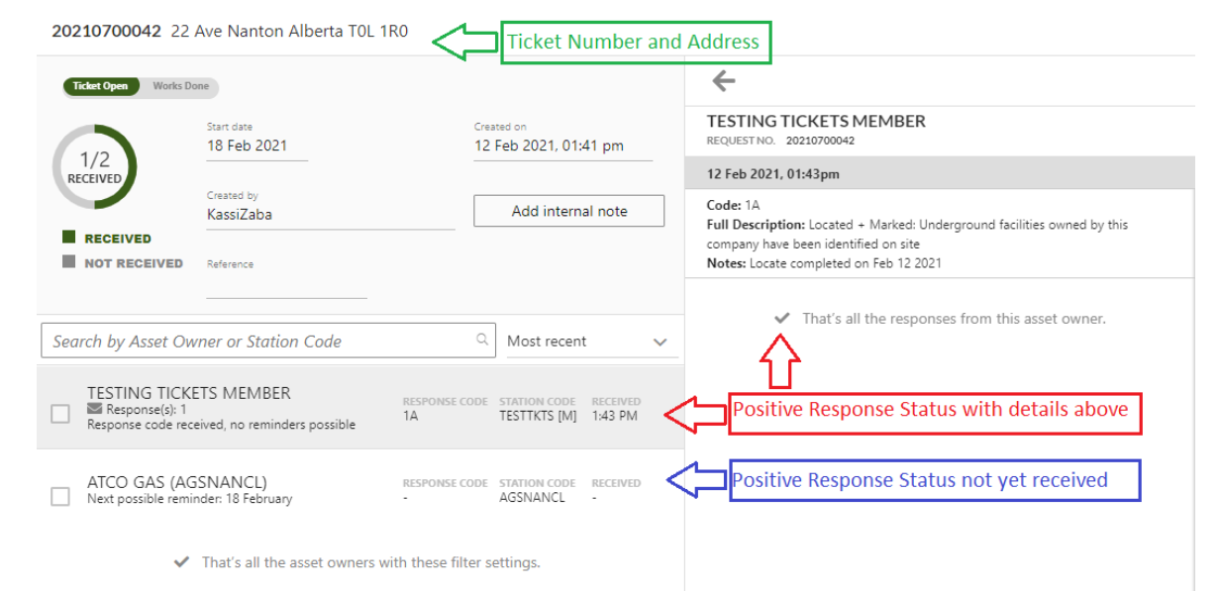The width and height of the screenshot is (1220, 591).
Task: Open the ATCO GAS (AGSNANCL) row
Action: point(359,490)
